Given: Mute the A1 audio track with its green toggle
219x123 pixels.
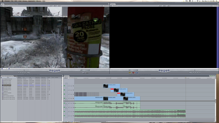Looking at the screenshot, I should (x=65, y=103).
